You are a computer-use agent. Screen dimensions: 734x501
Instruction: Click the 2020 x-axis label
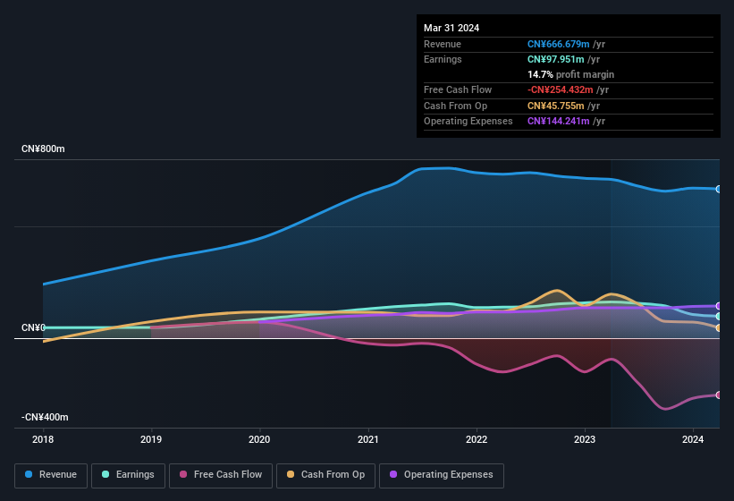click(x=259, y=439)
